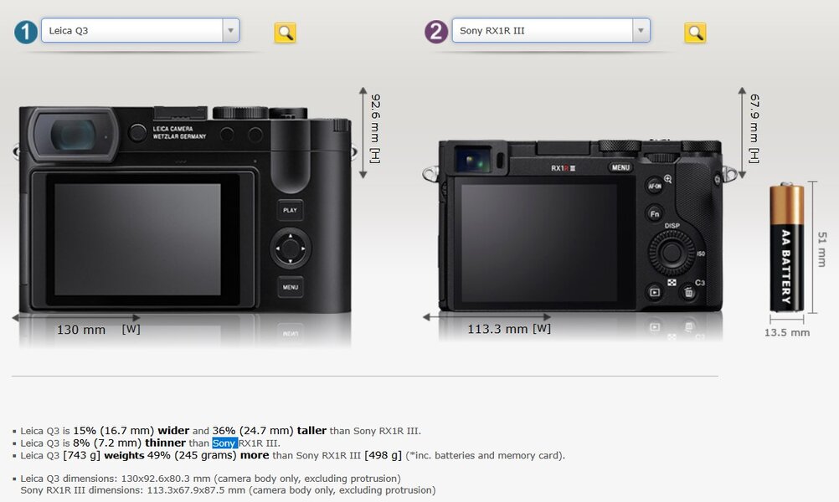Click the playback button on the Sony camera image

[654, 292]
